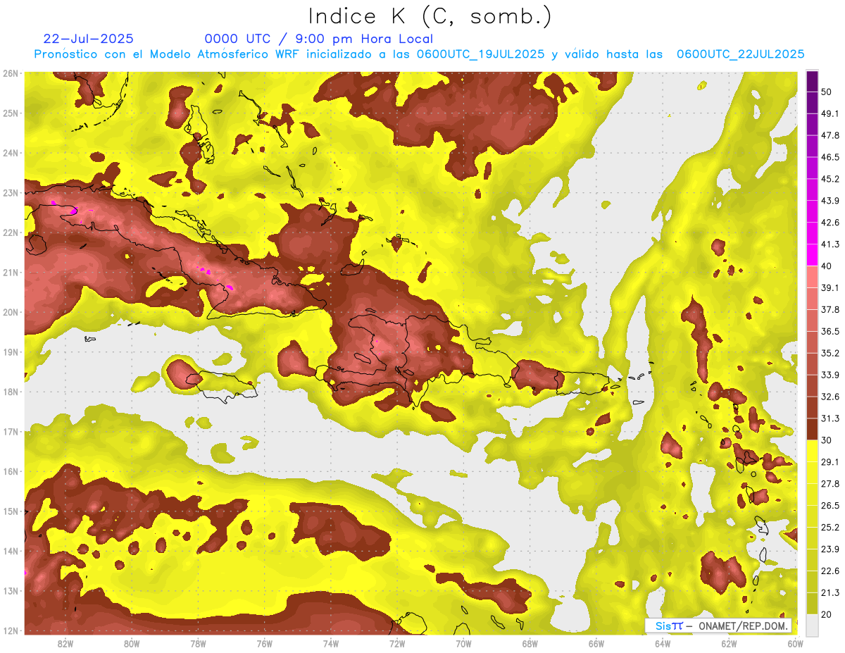Click the "18N" latitude axis label
845x653 pixels.
click(11, 392)
